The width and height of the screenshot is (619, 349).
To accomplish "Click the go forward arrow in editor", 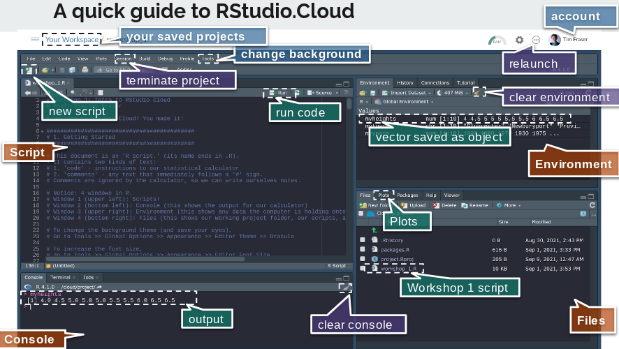I will click(36, 93).
